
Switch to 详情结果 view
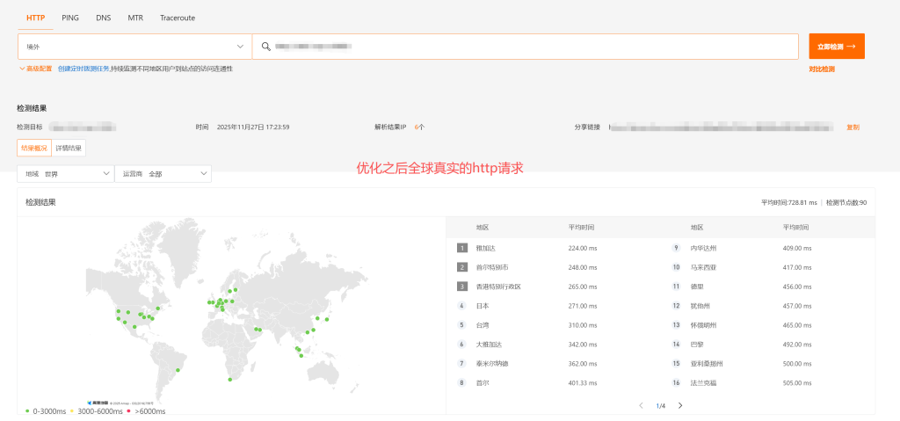click(69, 148)
